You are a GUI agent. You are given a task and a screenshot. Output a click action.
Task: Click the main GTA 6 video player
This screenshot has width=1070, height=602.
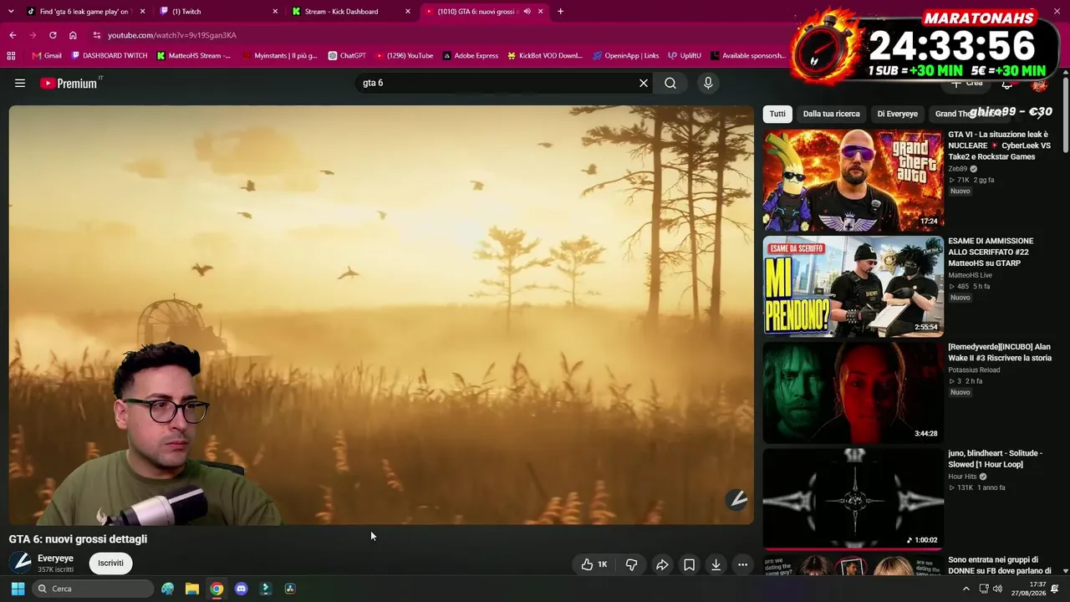381,314
